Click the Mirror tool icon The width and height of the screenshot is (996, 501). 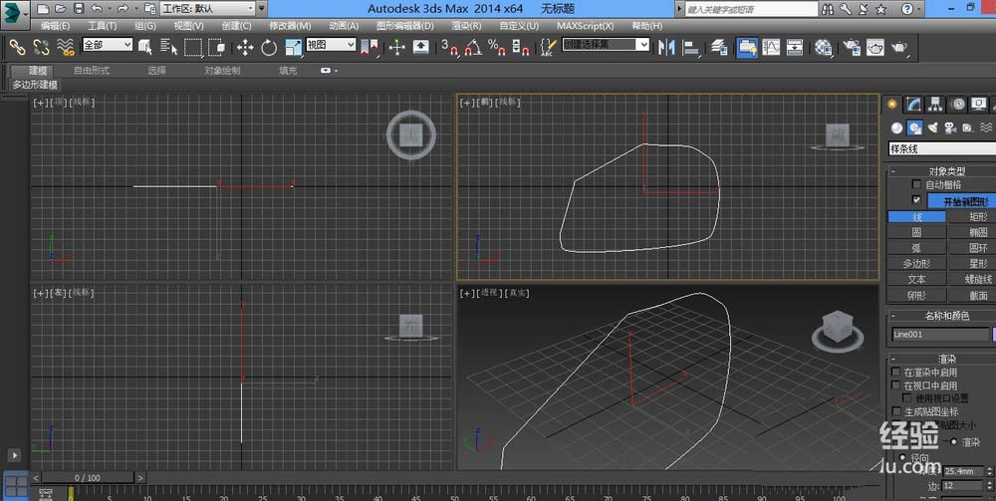667,47
